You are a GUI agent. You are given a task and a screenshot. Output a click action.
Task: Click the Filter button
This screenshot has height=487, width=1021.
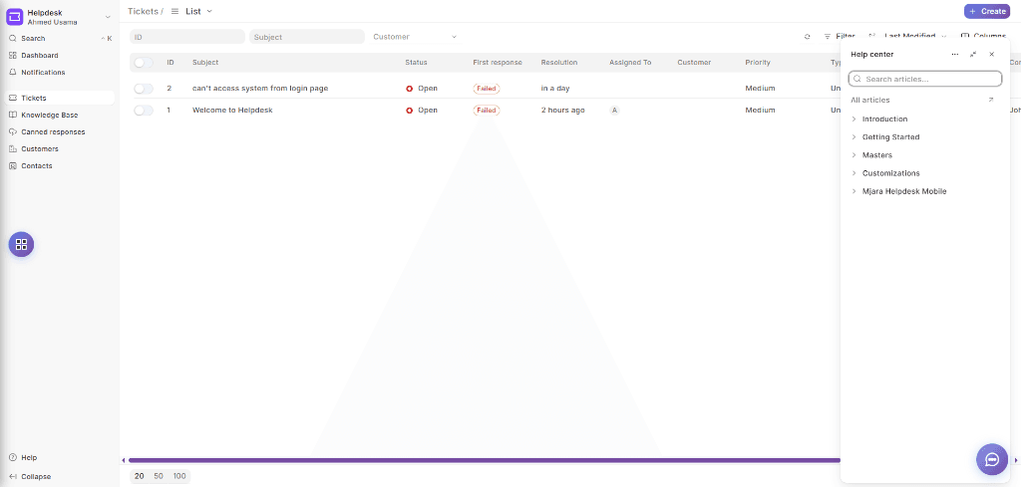click(840, 37)
